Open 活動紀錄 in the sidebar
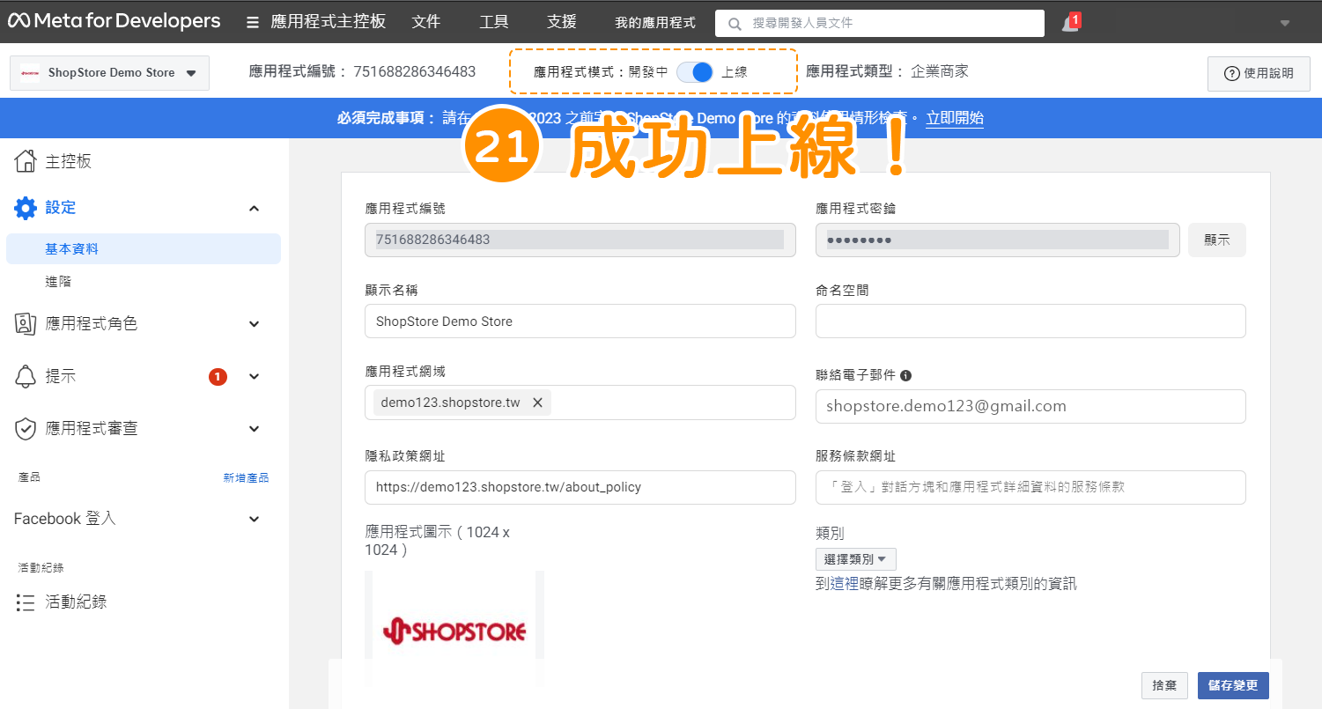The height and width of the screenshot is (709, 1322). tap(77, 602)
